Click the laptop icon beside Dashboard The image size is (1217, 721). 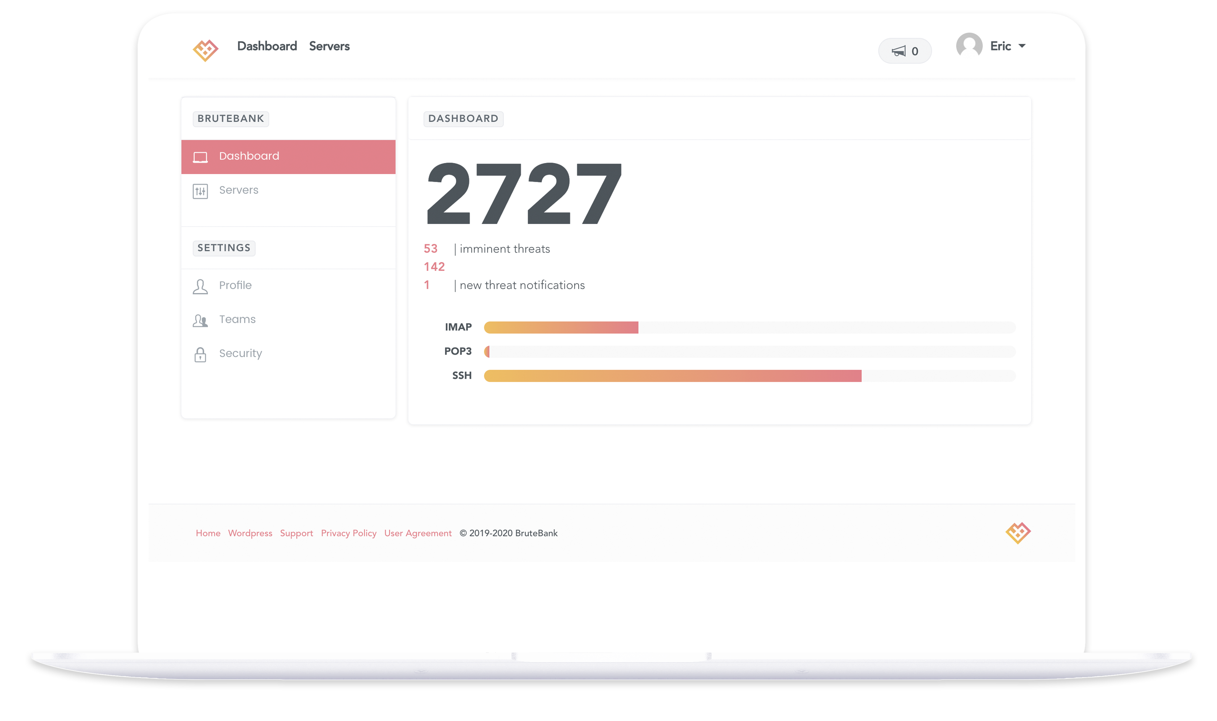[200, 157]
